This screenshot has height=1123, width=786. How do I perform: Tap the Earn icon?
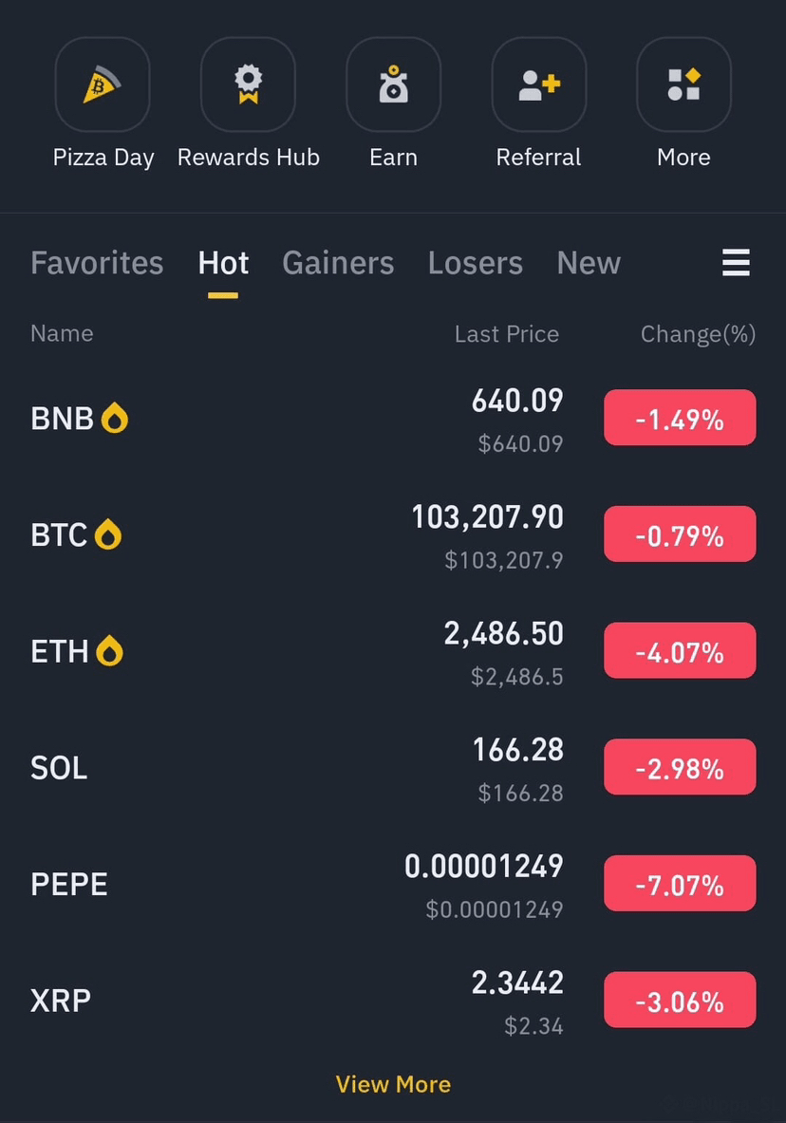[x=393, y=84]
